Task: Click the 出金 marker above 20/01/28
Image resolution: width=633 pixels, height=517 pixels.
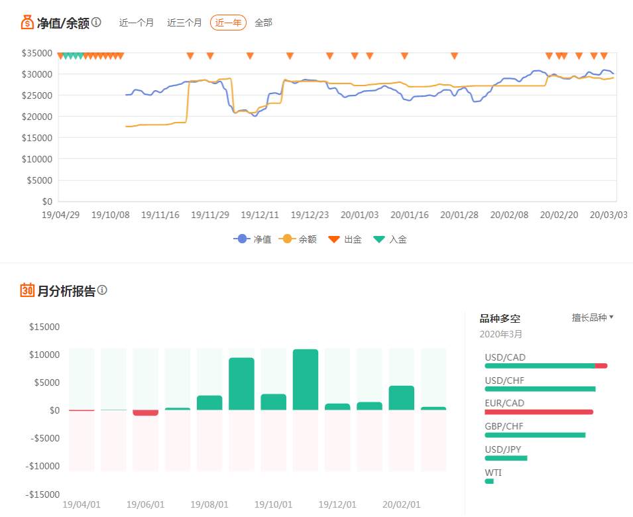Action: point(454,56)
